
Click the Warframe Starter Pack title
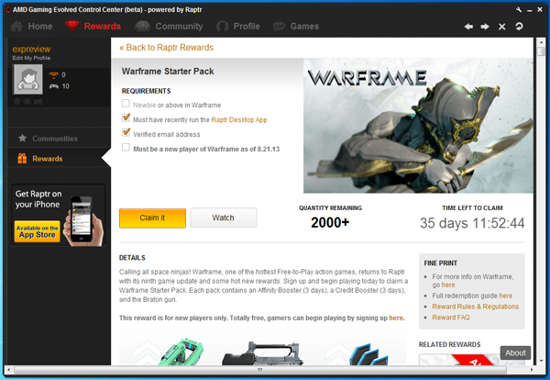pos(168,72)
